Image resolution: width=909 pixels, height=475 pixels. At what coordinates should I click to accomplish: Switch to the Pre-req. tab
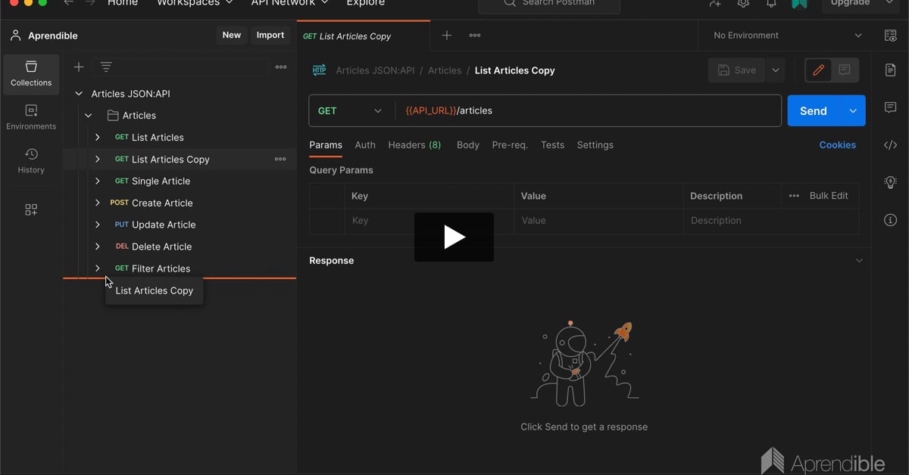[510, 145]
